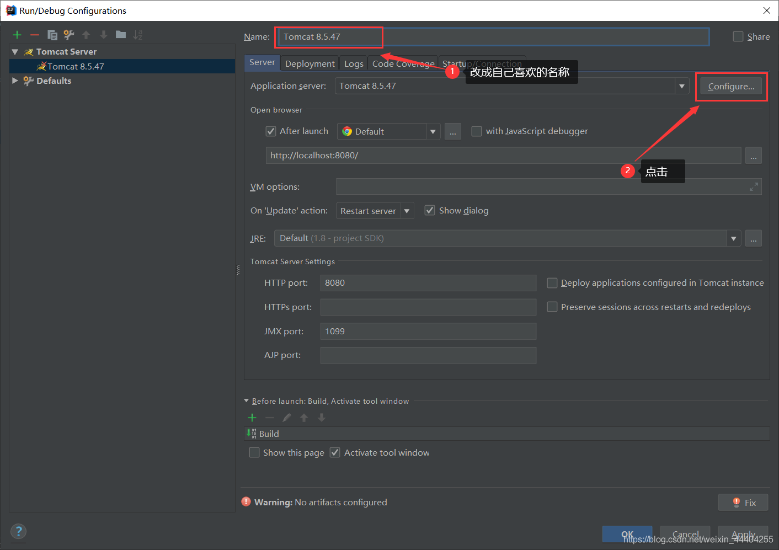Toggle the Share checkbox
The height and width of the screenshot is (550, 779).
click(x=738, y=36)
